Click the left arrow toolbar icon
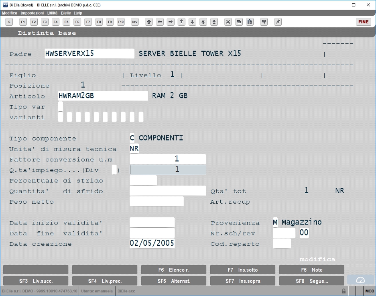 [x=160, y=22]
